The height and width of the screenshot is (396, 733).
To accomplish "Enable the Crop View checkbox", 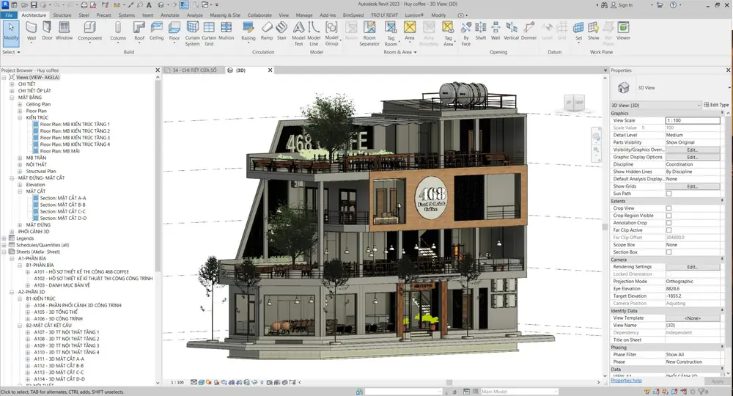I will pyautogui.click(x=669, y=208).
